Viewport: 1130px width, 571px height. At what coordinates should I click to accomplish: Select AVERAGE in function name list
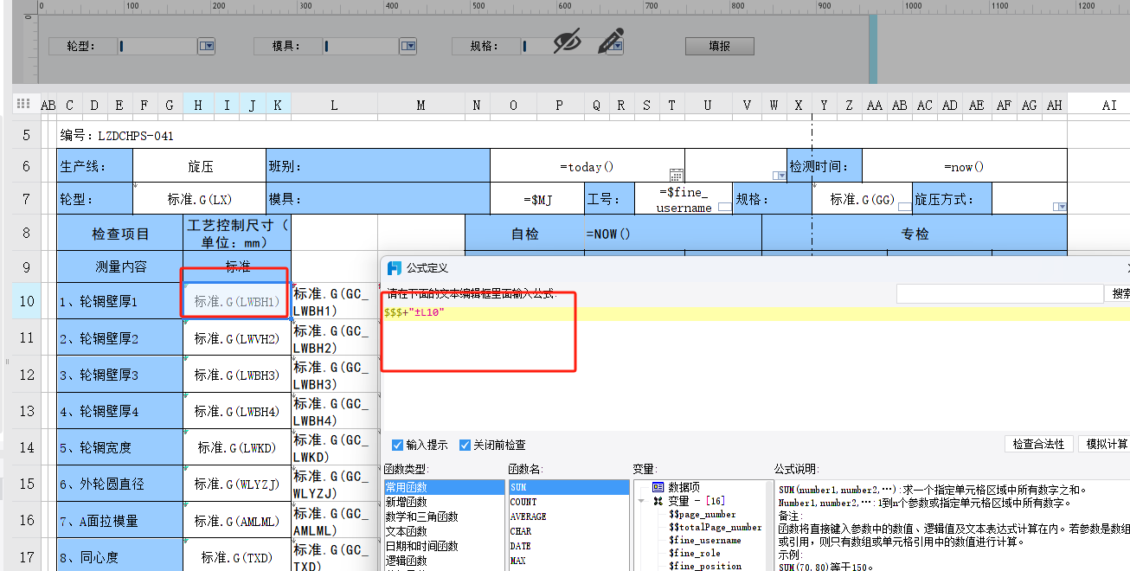pos(528,516)
